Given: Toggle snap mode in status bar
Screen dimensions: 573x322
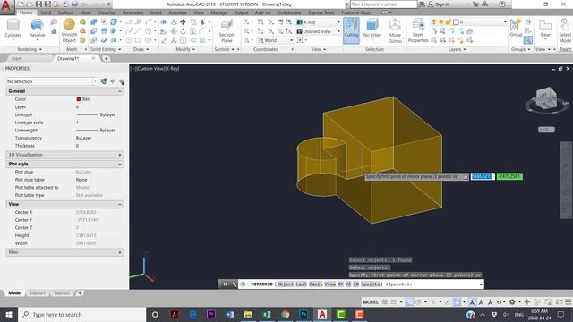Looking at the screenshot, I should tap(394, 302).
